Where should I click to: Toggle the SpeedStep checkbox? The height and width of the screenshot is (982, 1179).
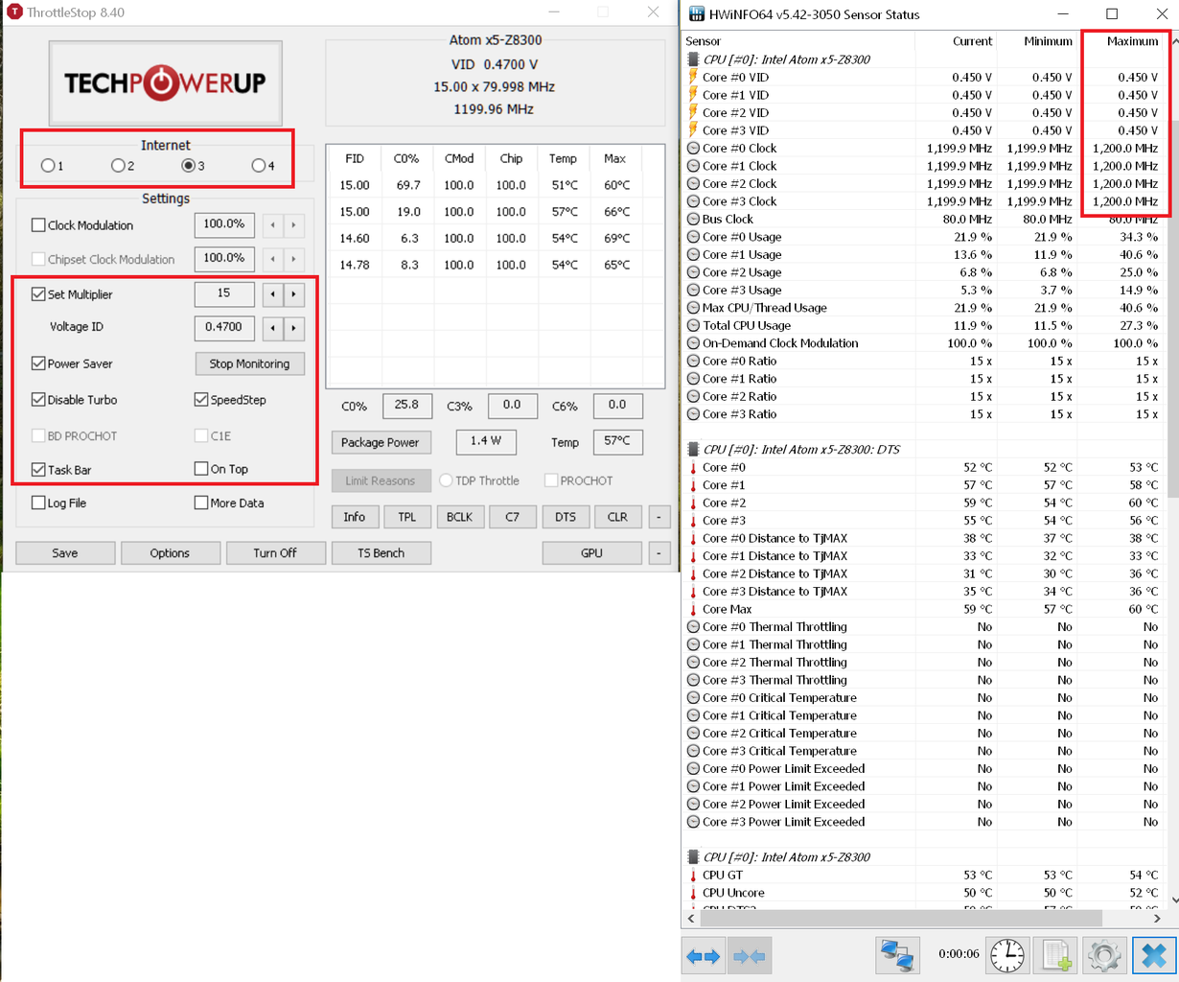pyautogui.click(x=201, y=400)
